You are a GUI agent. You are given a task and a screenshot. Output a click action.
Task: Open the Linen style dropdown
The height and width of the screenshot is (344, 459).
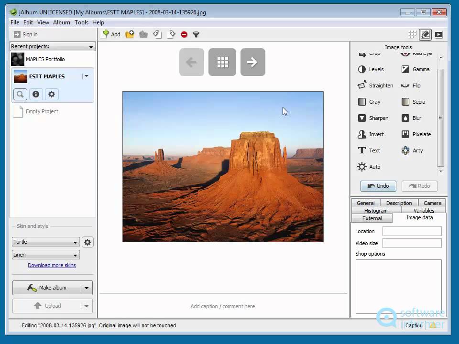46,255
